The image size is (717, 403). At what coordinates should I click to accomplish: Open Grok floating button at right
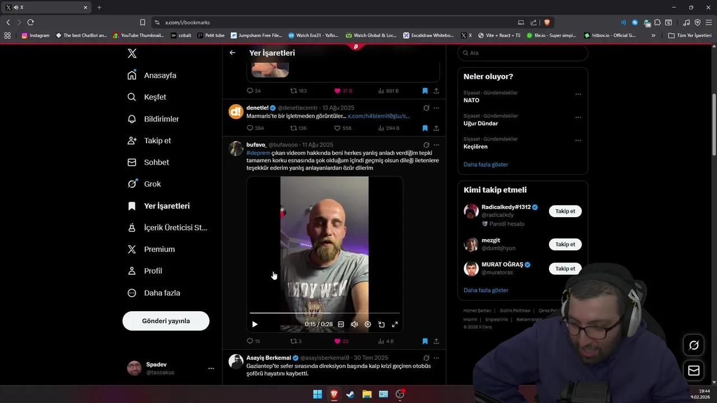coord(693,345)
